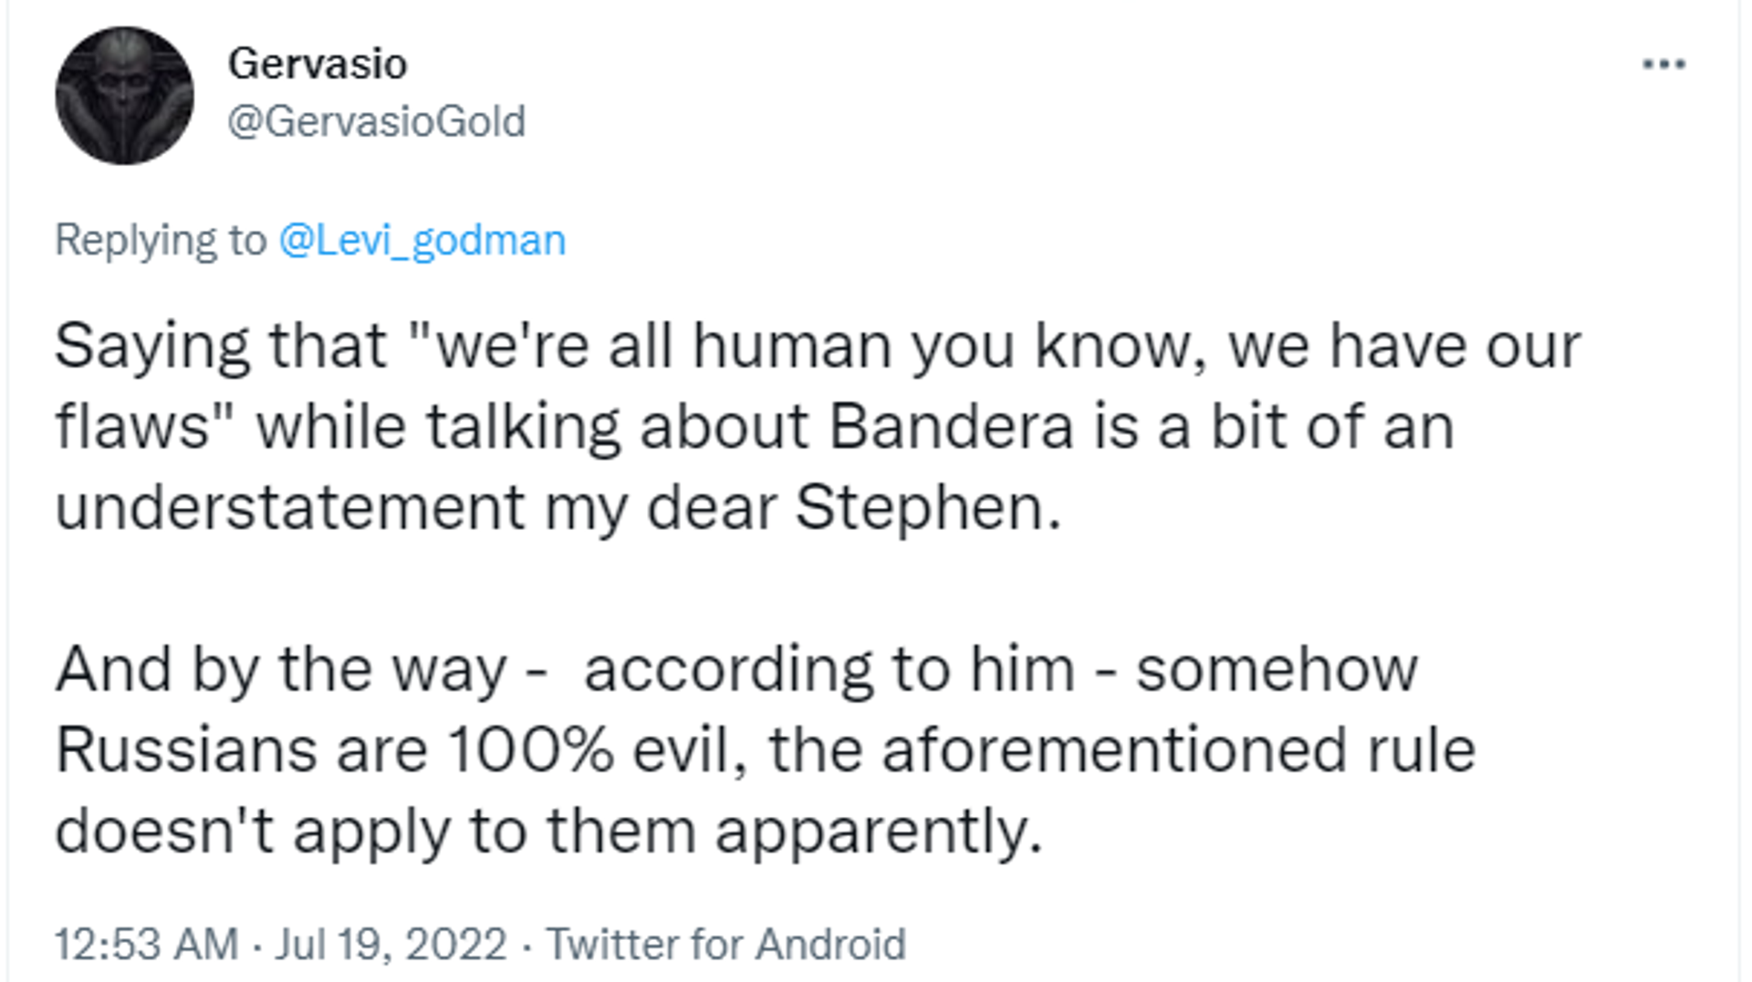The image size is (1752, 982).
Task: Click the word 'flaws' in the tweet
Action: (x=133, y=427)
